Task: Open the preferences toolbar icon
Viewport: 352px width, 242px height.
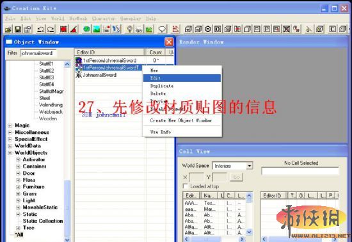Action: coord(28,29)
